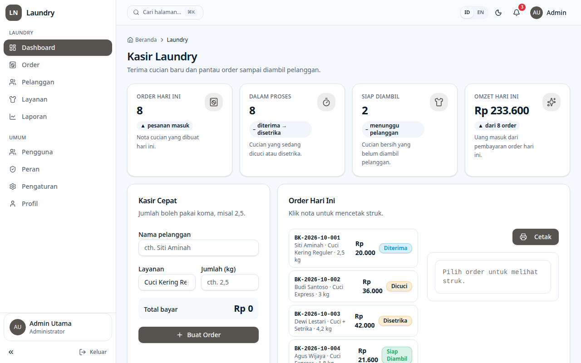Click the Buat Order button

198,335
